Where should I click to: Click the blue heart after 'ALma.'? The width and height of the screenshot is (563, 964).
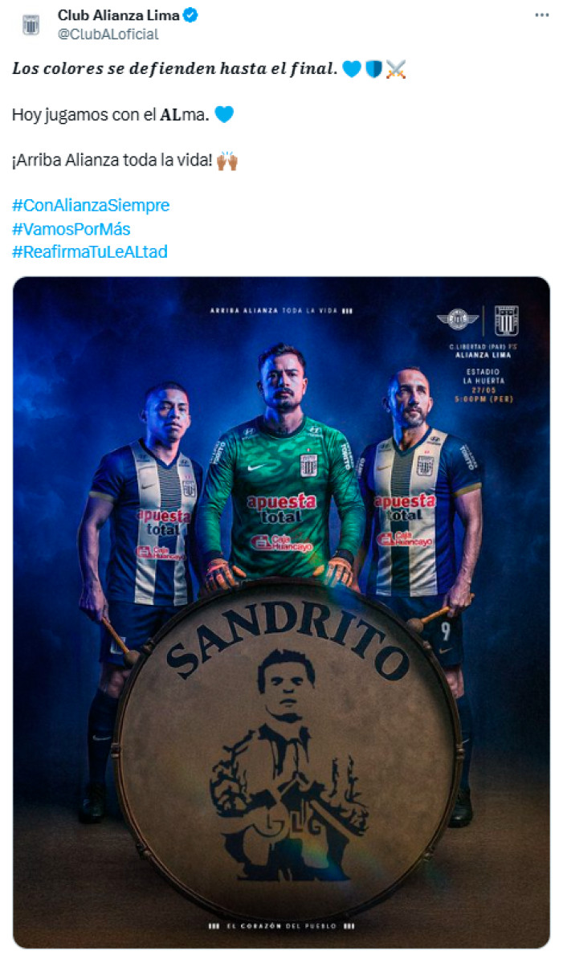point(225,115)
